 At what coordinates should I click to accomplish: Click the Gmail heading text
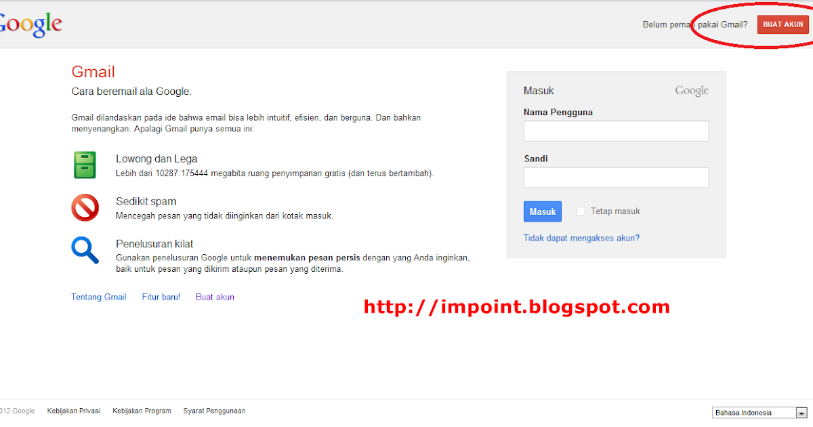93,72
